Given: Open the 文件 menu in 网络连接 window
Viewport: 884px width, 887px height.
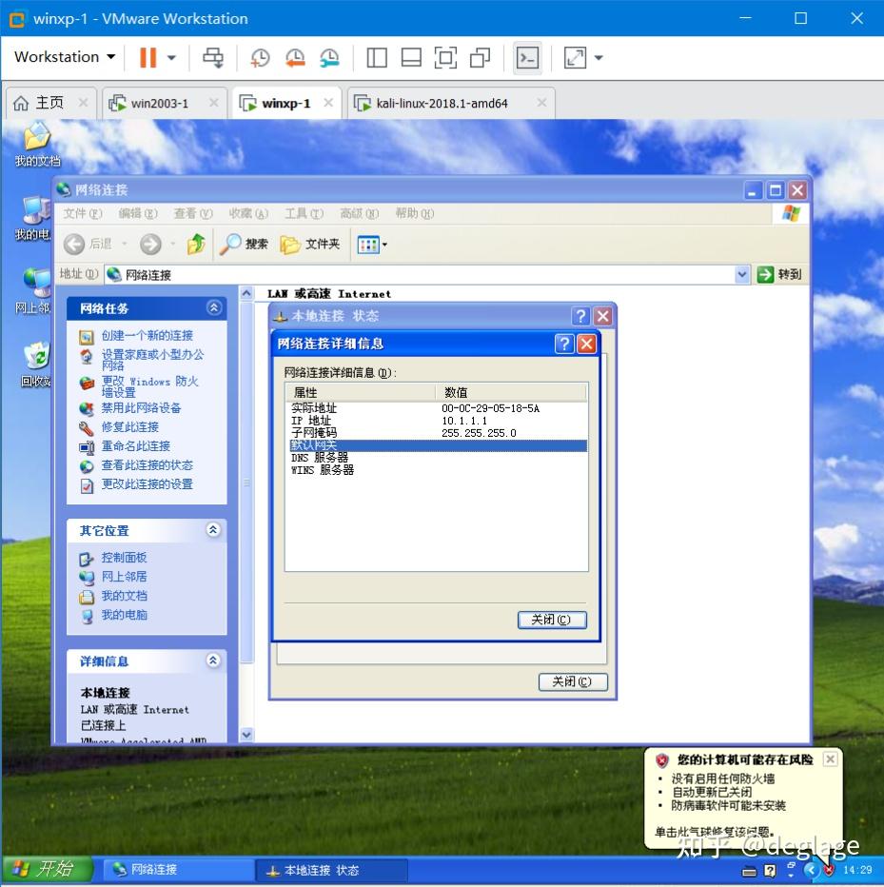Looking at the screenshot, I should pyautogui.click(x=83, y=213).
